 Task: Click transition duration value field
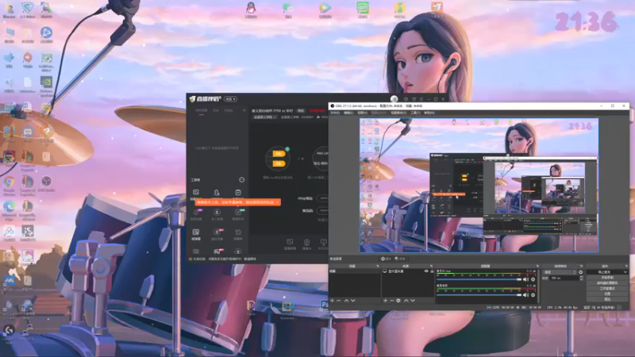click(x=564, y=278)
